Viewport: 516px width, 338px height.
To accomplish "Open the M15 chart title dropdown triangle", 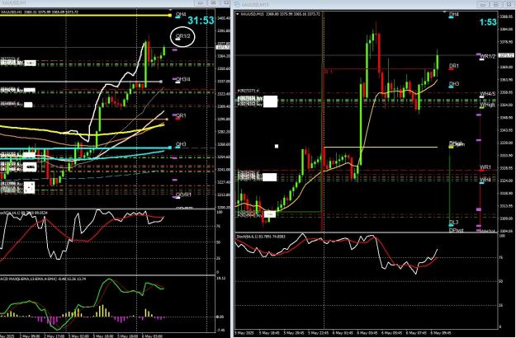I will [x=238, y=14].
